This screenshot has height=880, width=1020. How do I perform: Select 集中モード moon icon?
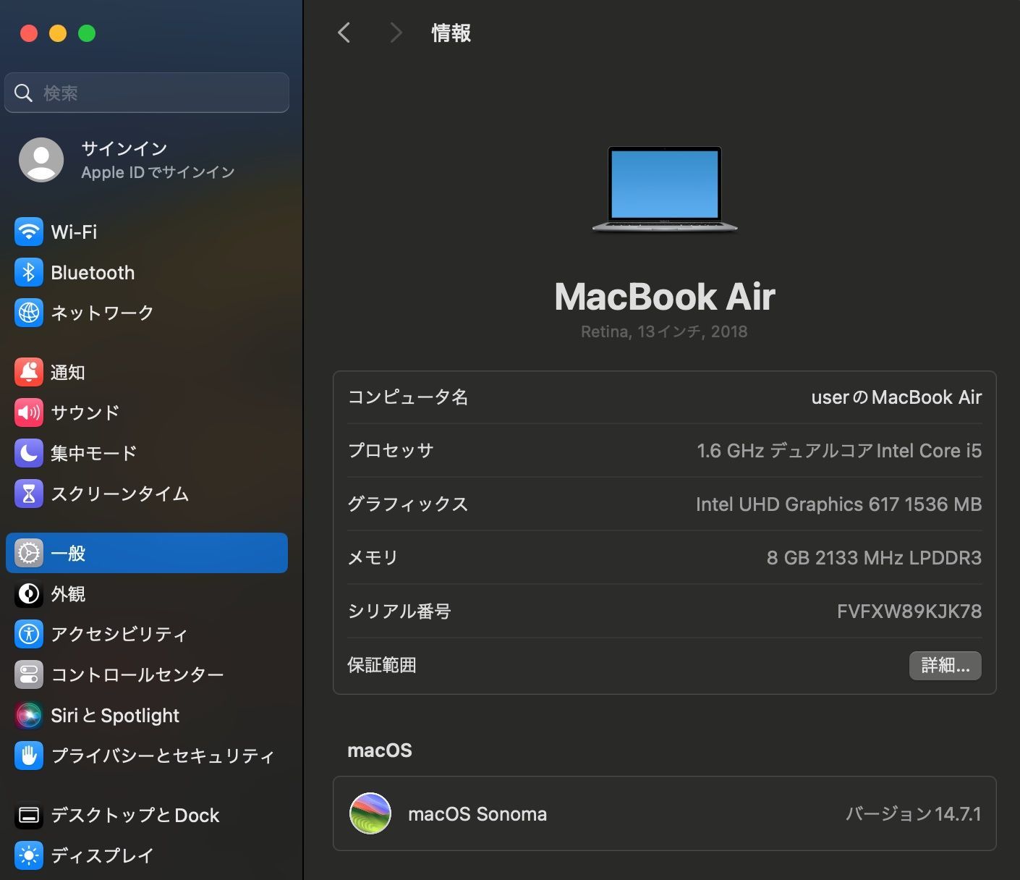[x=29, y=453]
